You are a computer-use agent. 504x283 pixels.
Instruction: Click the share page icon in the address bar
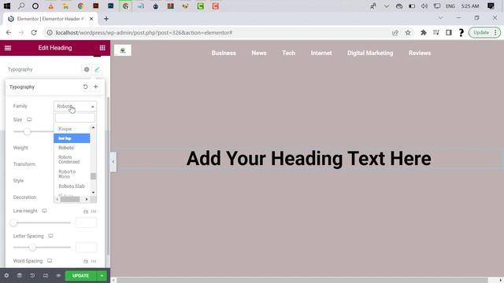(x=395, y=32)
